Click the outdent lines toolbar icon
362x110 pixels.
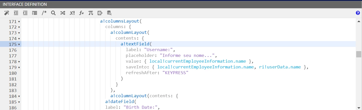16,13
